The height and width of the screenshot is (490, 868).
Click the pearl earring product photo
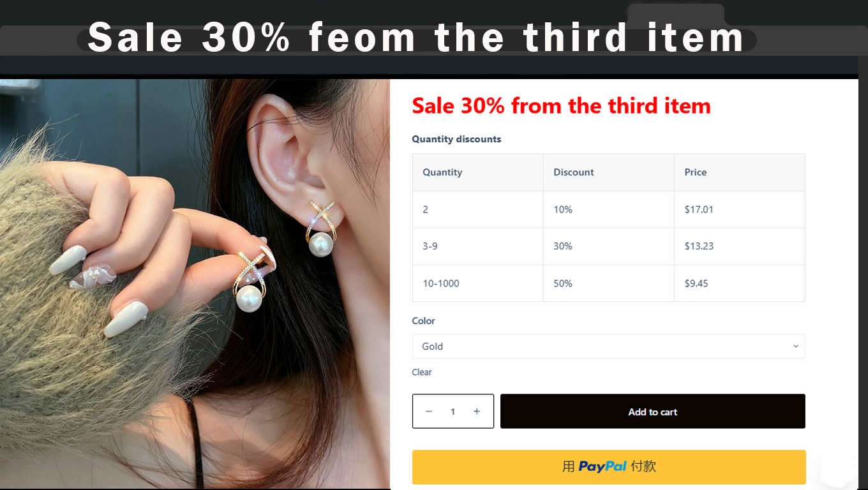tap(195, 284)
